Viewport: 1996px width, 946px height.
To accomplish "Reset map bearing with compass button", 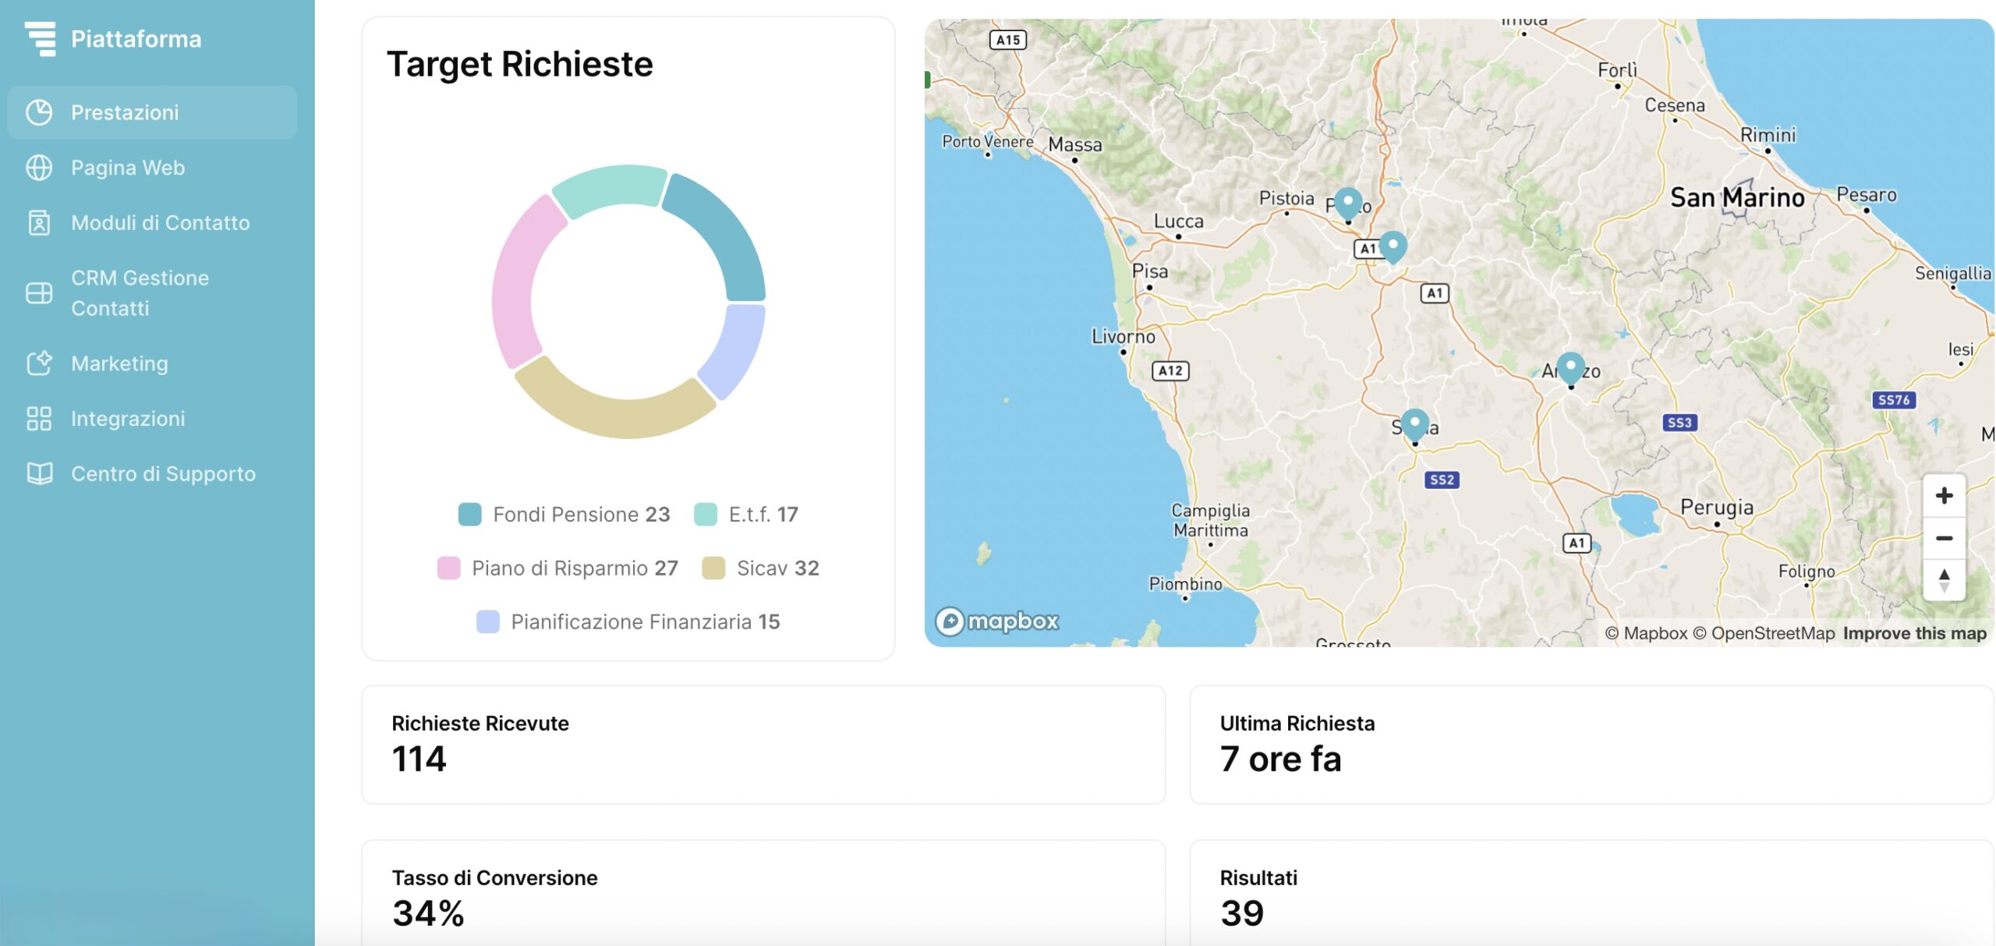I will 1944,580.
